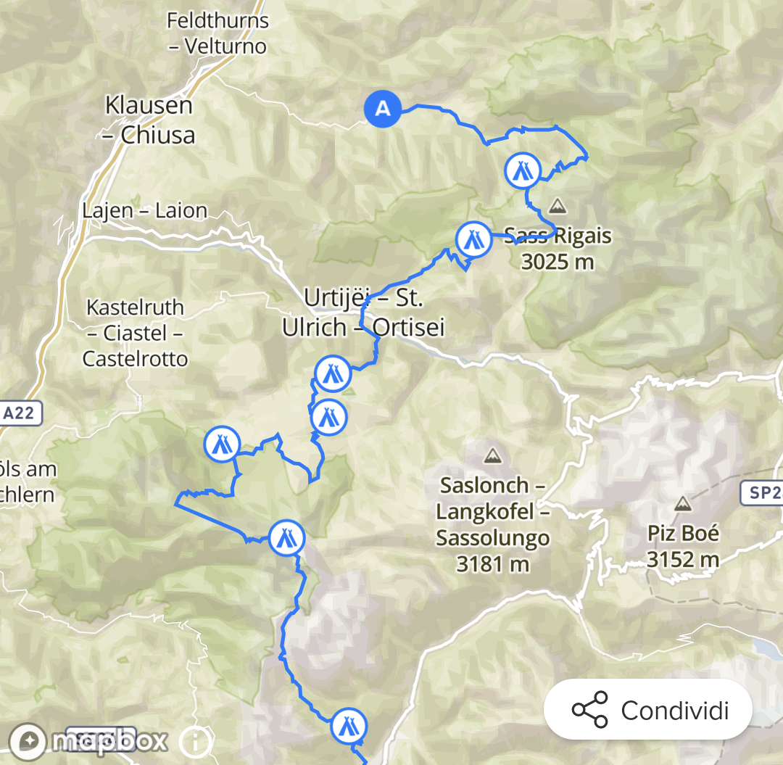Click the Saslonch Langkofel peak icon

pyautogui.click(x=492, y=455)
